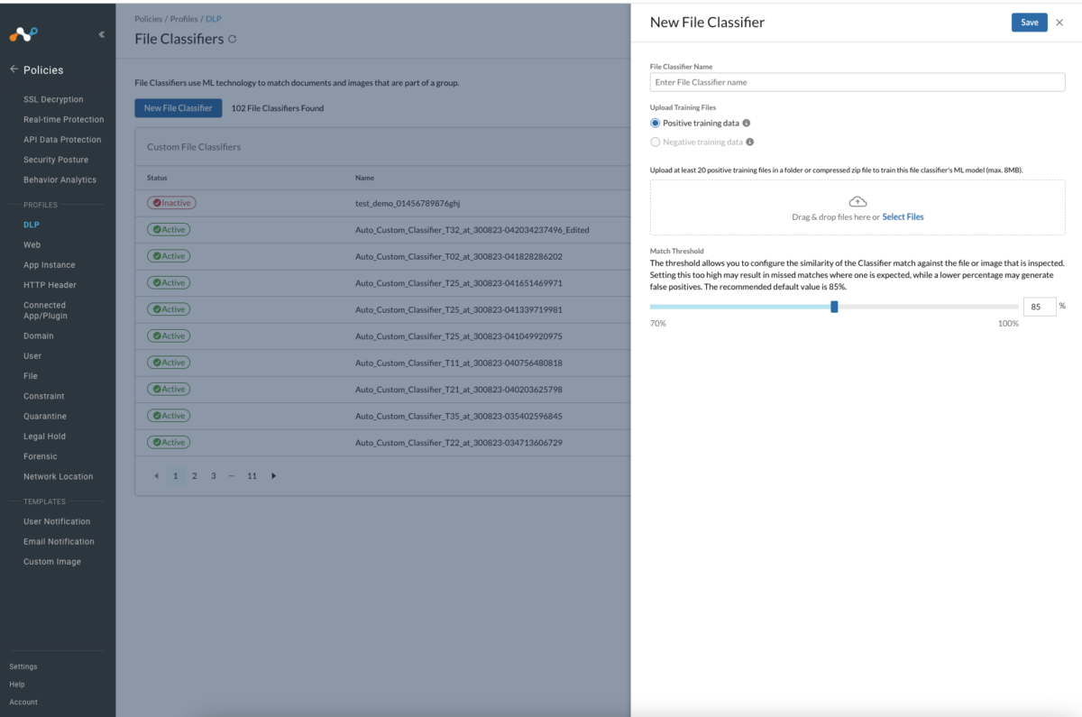Click the Netskope logo in sidebar
Image resolution: width=1082 pixels, height=717 pixels.
click(24, 34)
